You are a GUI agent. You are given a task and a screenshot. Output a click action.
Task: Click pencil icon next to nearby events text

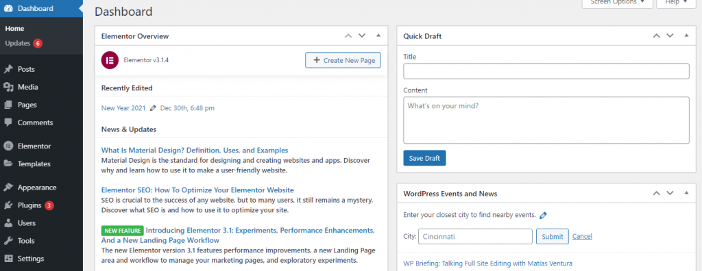[x=543, y=215]
